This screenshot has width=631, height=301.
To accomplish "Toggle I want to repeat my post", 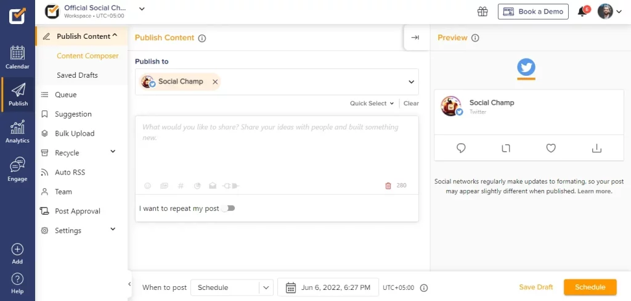I will click(229, 208).
